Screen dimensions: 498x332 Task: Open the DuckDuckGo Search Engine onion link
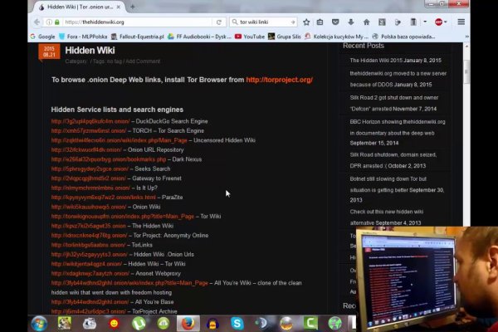click(x=89, y=121)
